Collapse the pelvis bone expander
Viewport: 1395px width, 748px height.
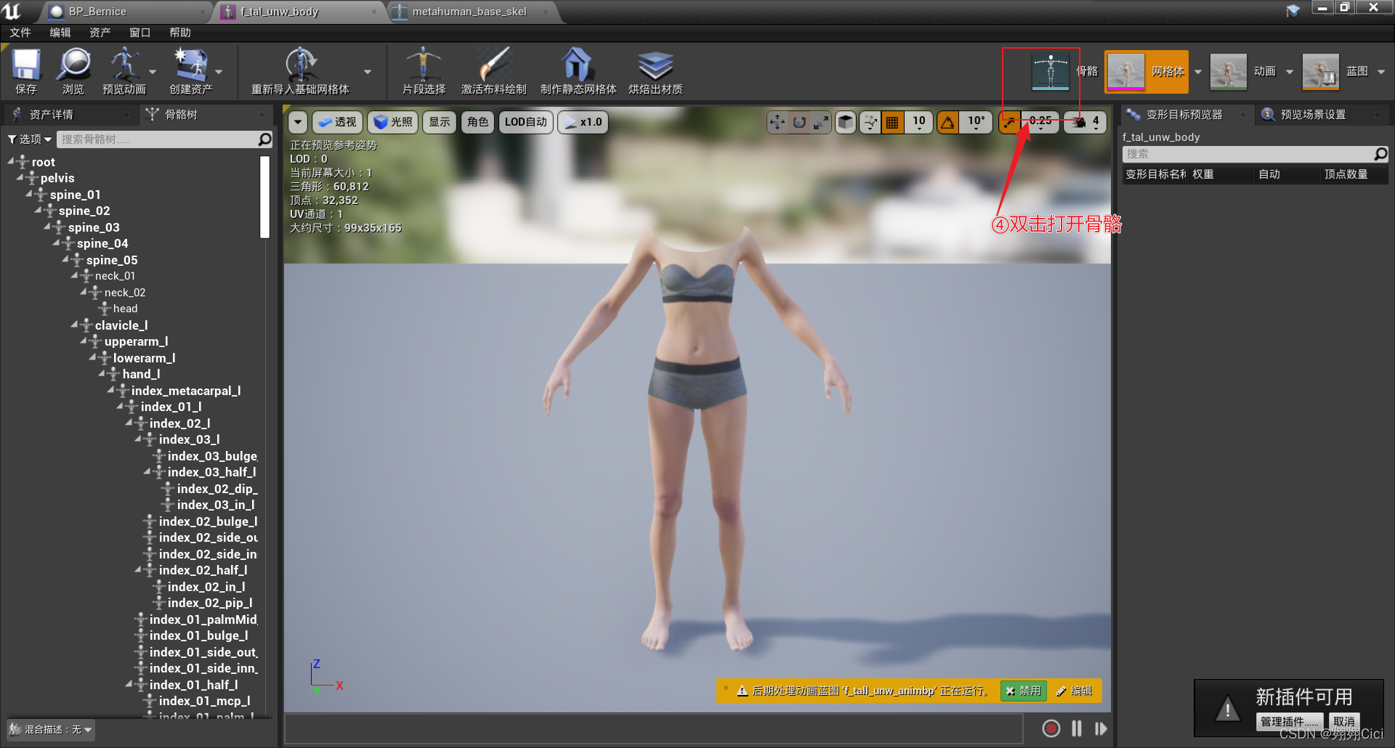pos(20,177)
